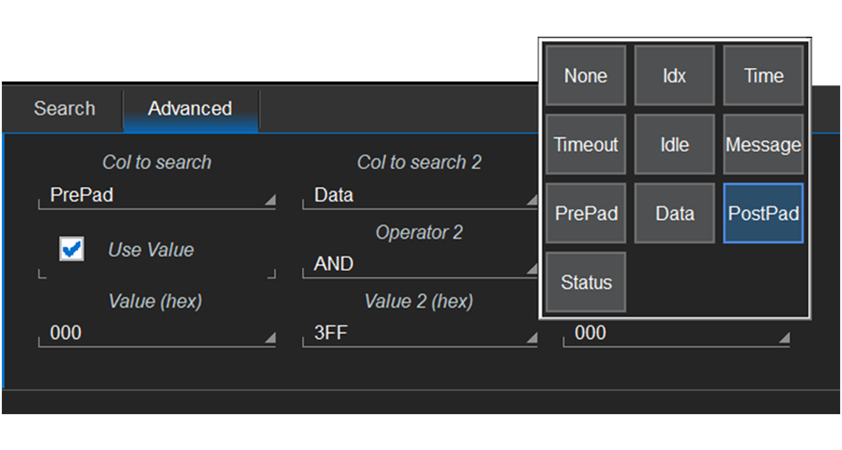Select None in the column popup

pyautogui.click(x=586, y=77)
